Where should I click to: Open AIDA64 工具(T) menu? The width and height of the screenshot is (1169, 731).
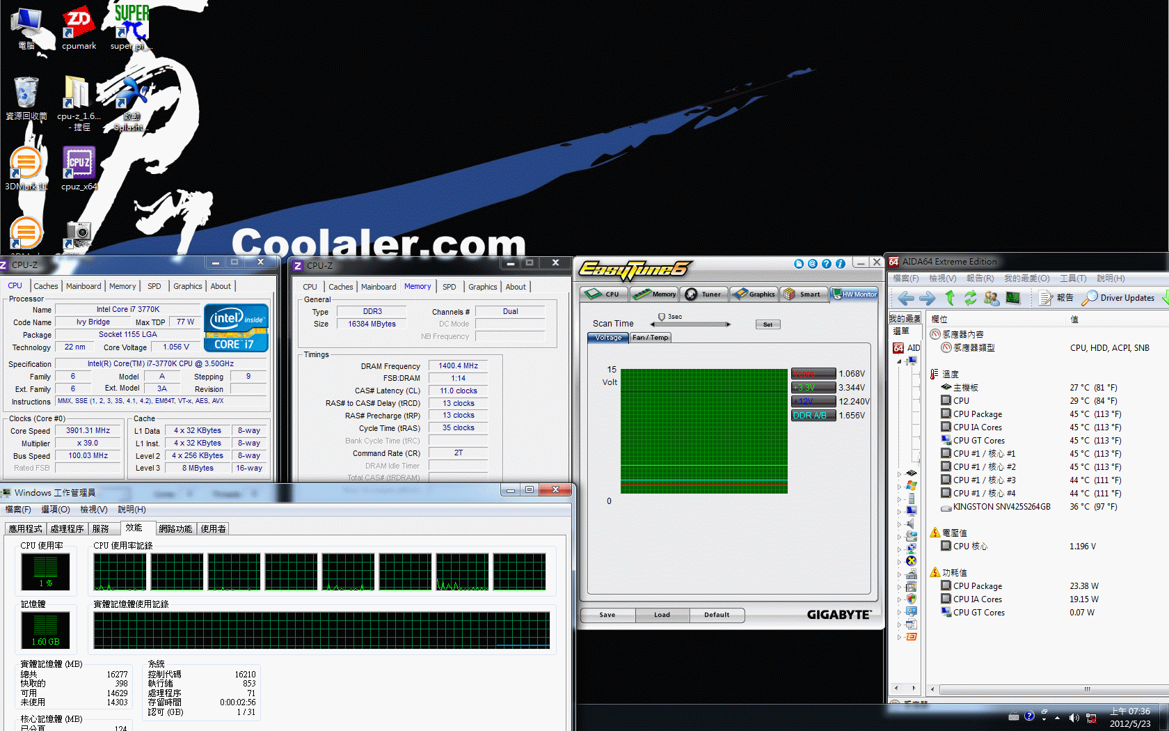coord(1073,278)
